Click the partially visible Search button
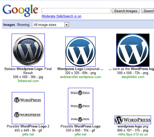The height and width of the screenshot is (137, 154). (148, 11)
